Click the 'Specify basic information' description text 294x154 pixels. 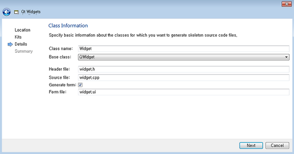coord(143,35)
